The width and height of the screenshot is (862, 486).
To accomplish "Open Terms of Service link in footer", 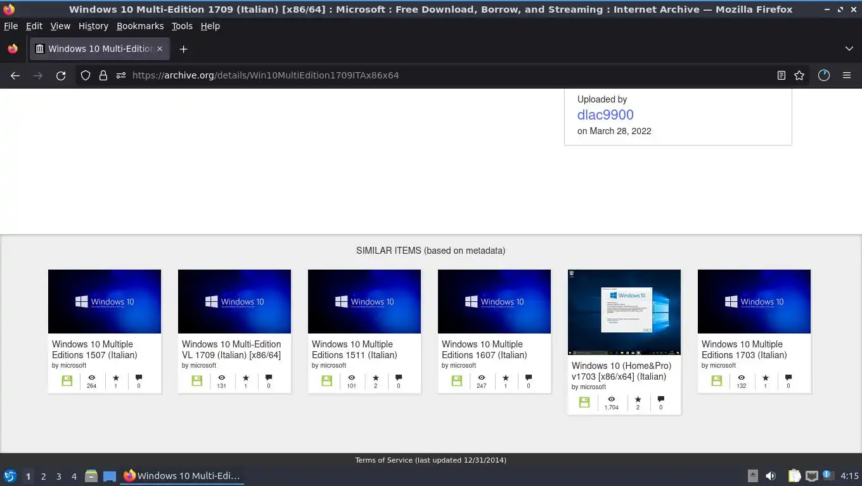I will 384,460.
